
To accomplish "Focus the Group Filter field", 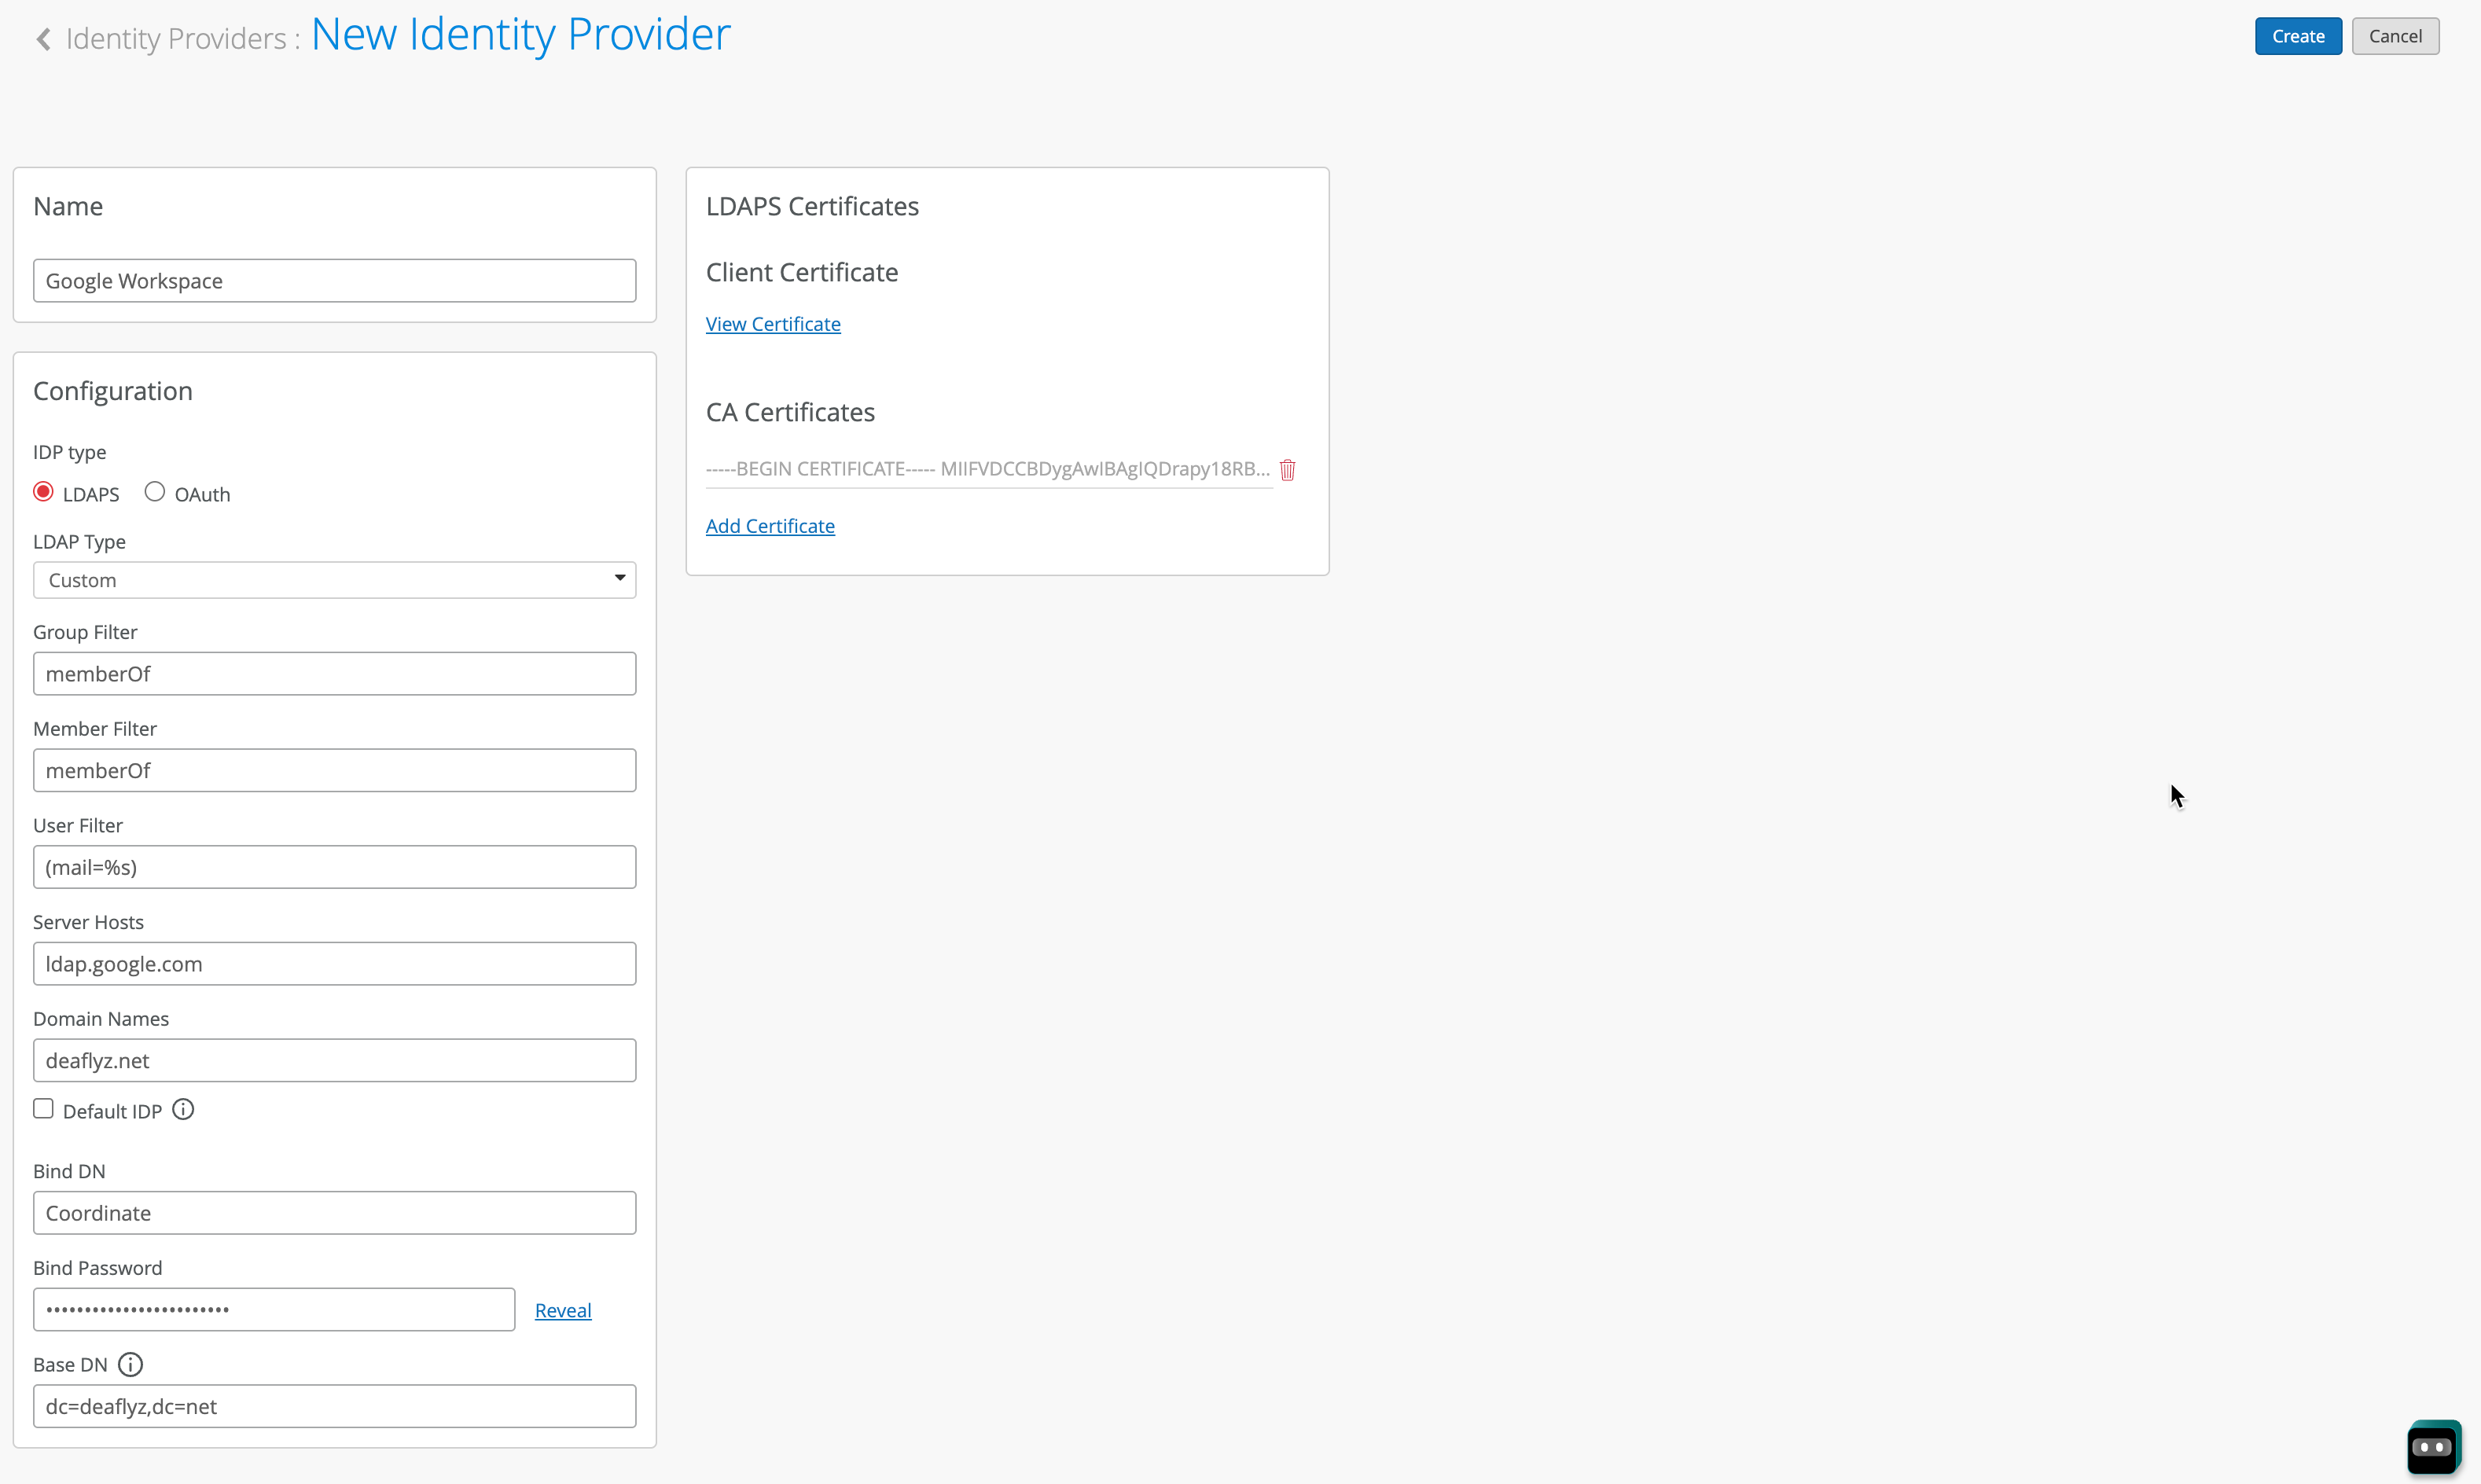I will coord(334,674).
